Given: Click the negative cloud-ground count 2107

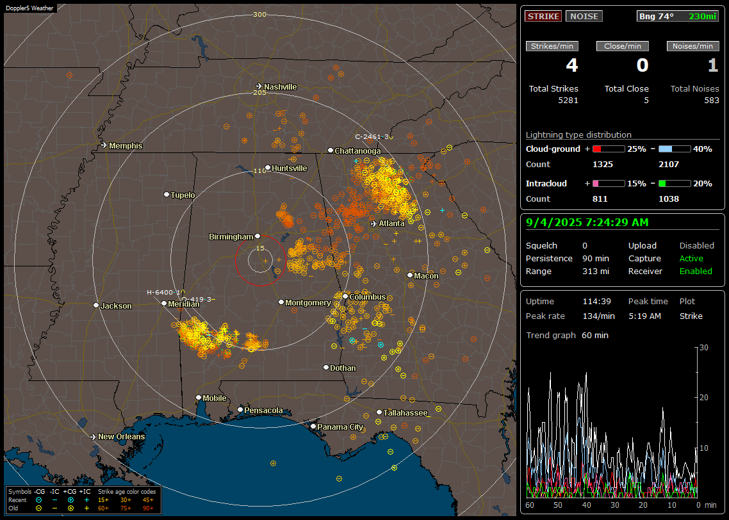Looking at the screenshot, I should tap(669, 165).
